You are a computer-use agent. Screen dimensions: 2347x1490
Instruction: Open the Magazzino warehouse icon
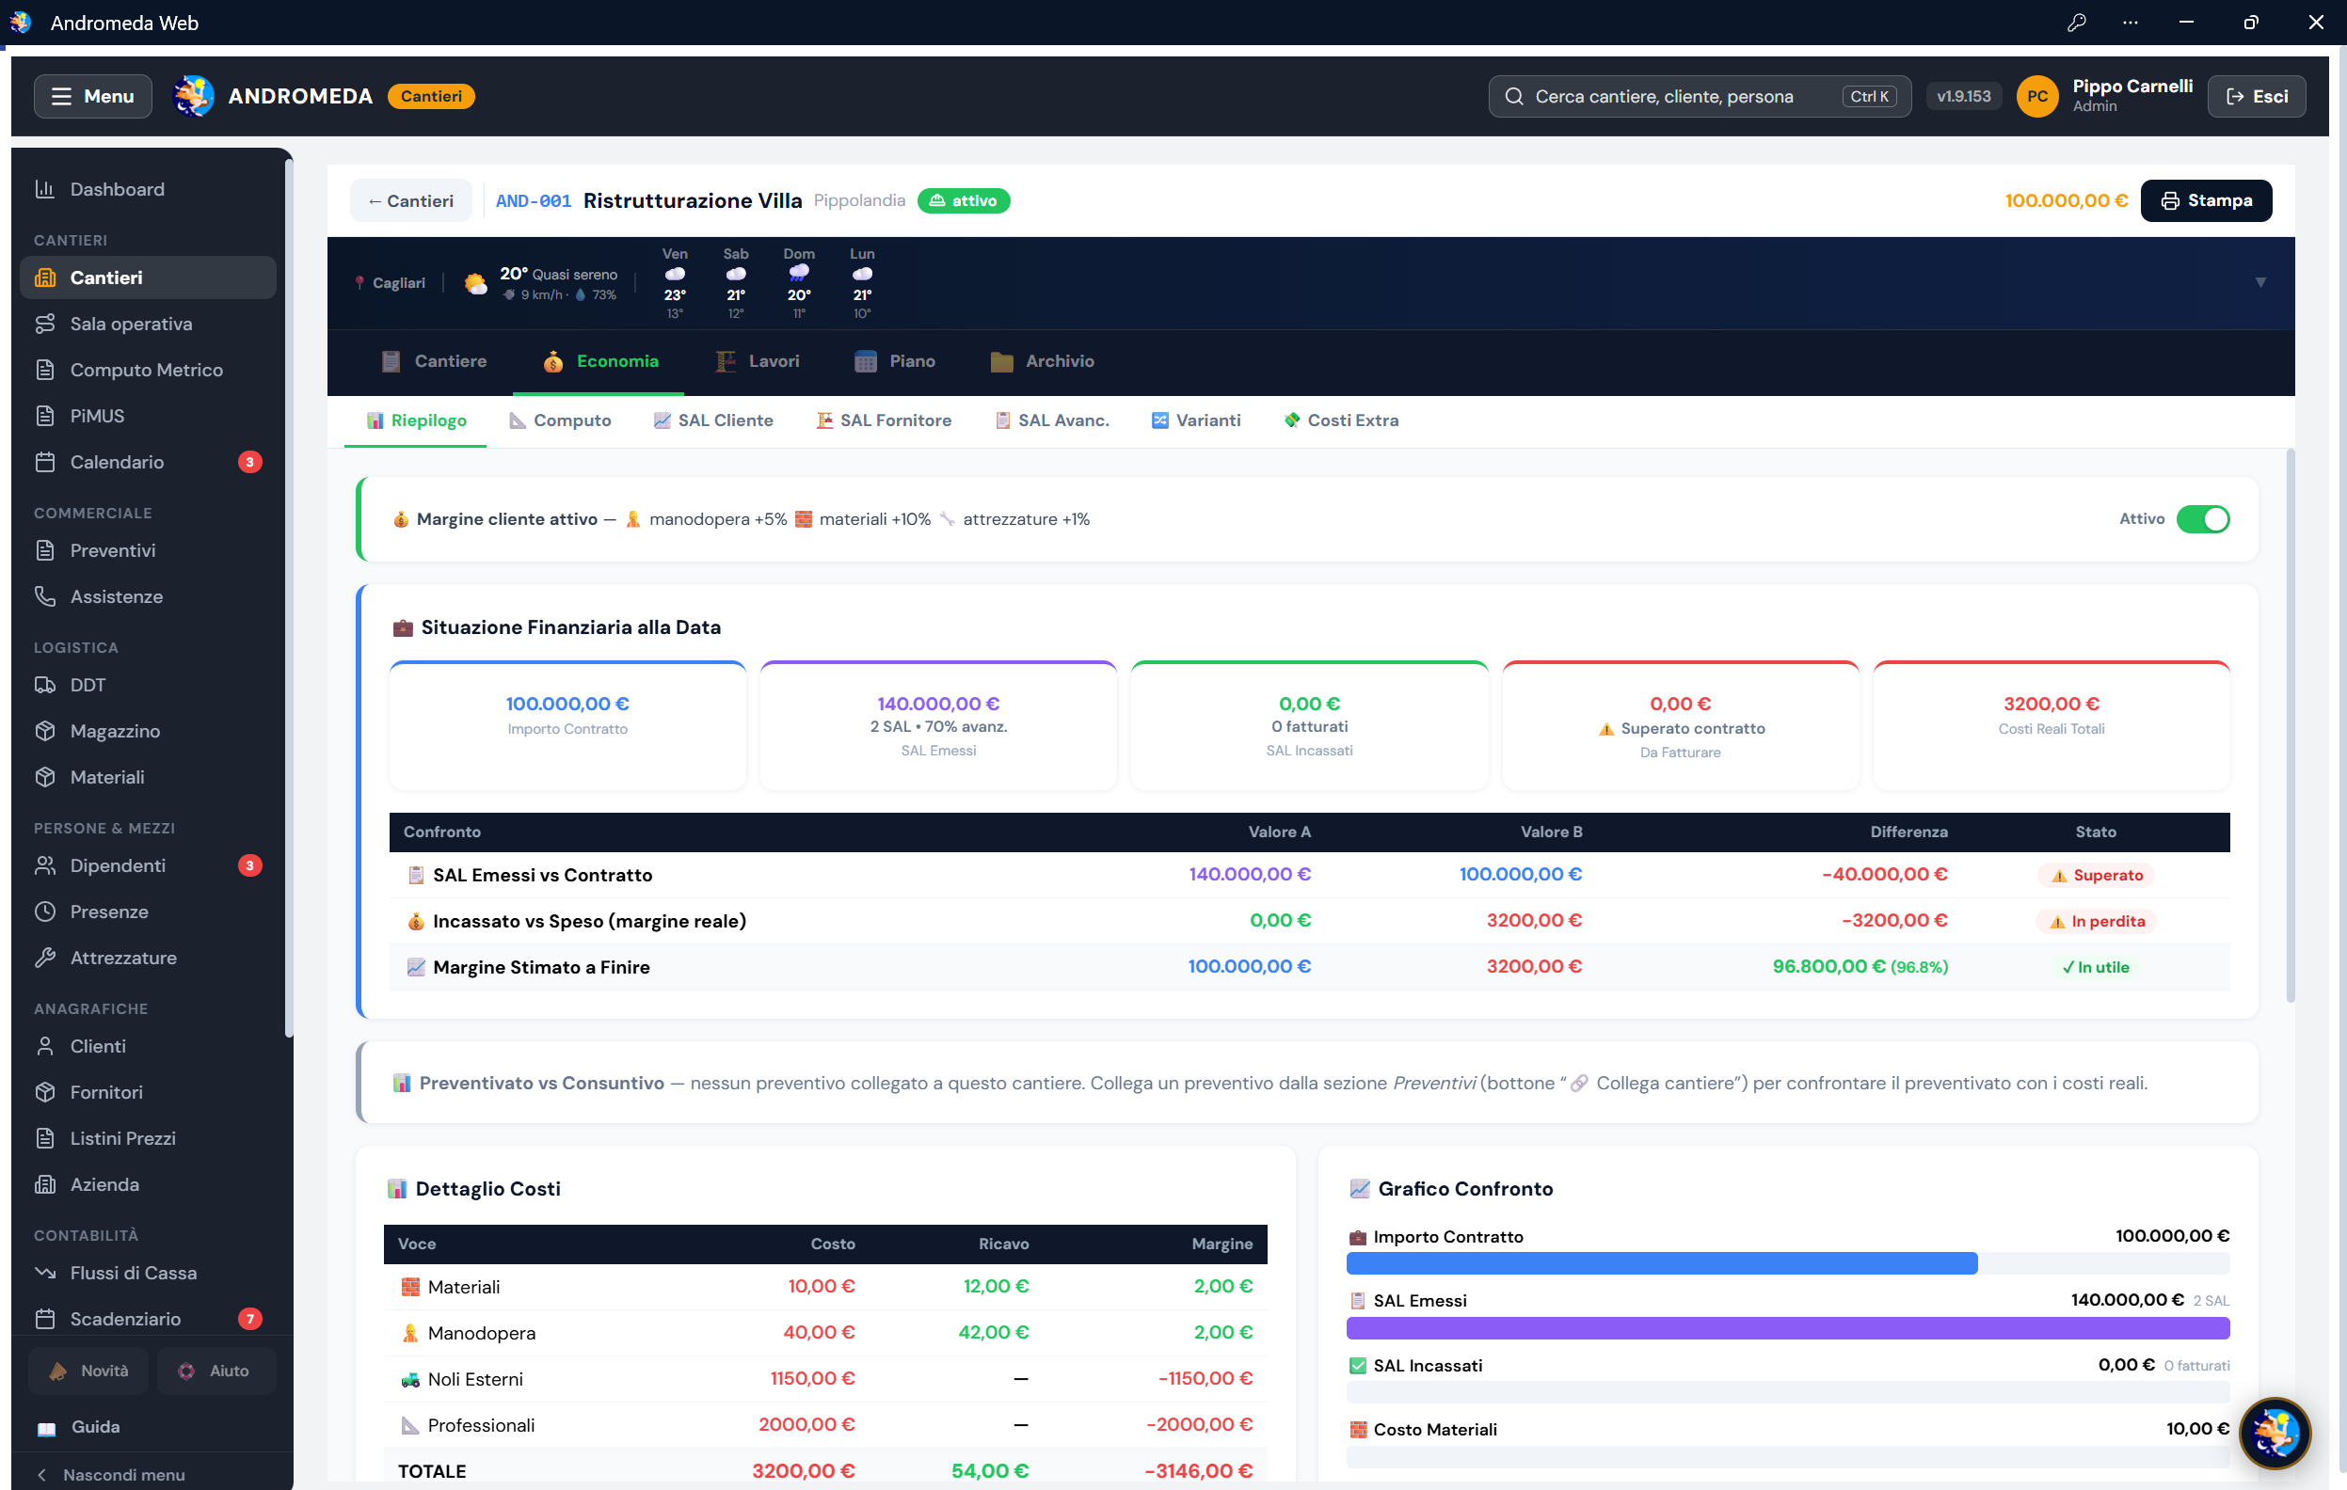45,731
